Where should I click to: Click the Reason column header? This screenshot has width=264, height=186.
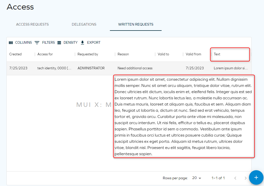click(x=123, y=54)
